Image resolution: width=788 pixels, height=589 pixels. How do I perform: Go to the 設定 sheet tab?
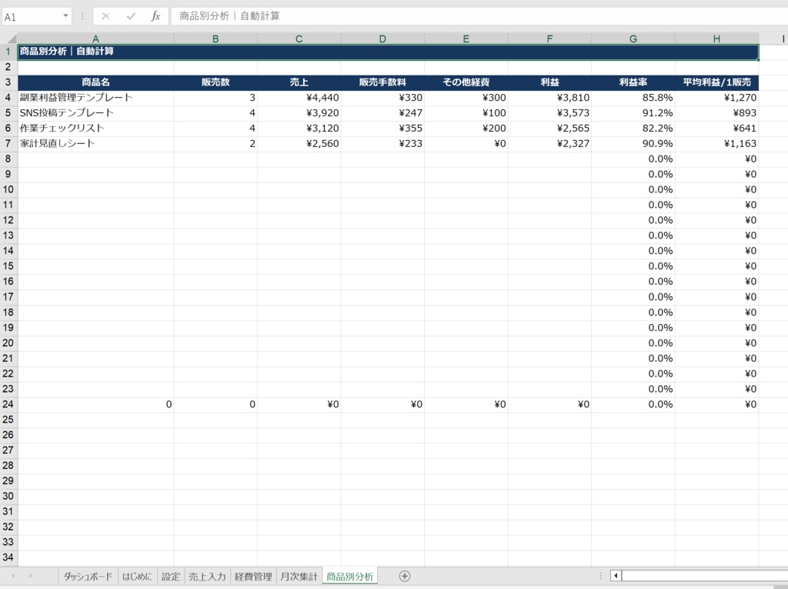point(170,577)
